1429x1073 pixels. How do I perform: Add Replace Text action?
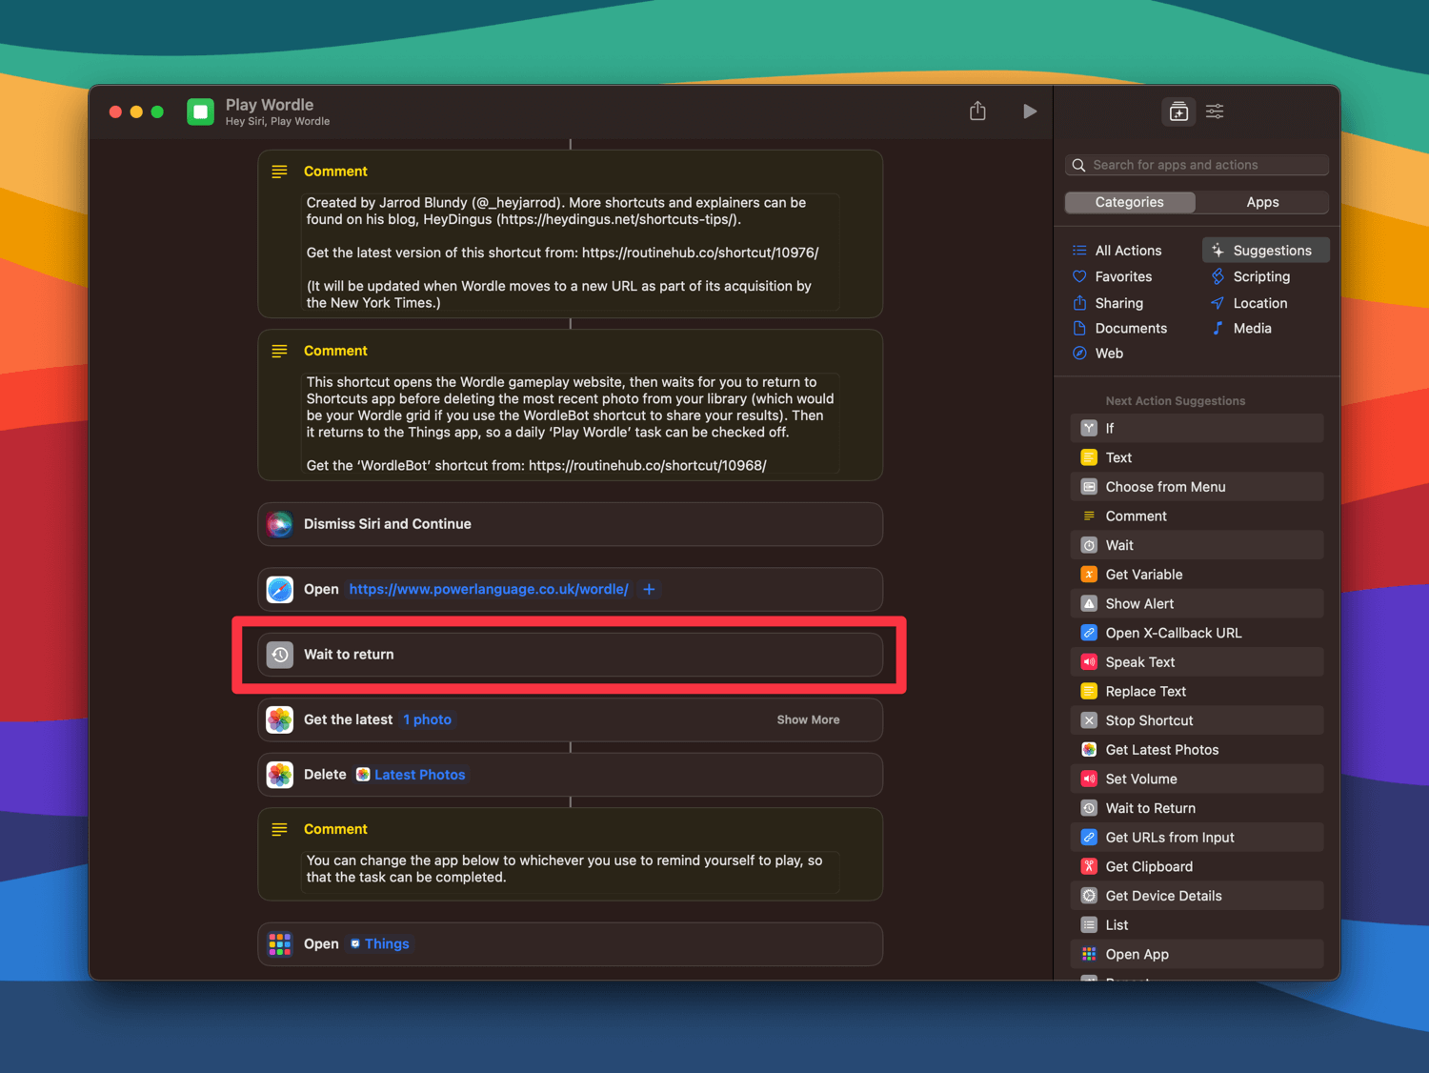1198,692
